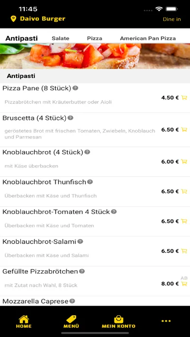Tap the cart icon for Bruscetta
The height and width of the screenshot is (337, 190).
(184, 130)
